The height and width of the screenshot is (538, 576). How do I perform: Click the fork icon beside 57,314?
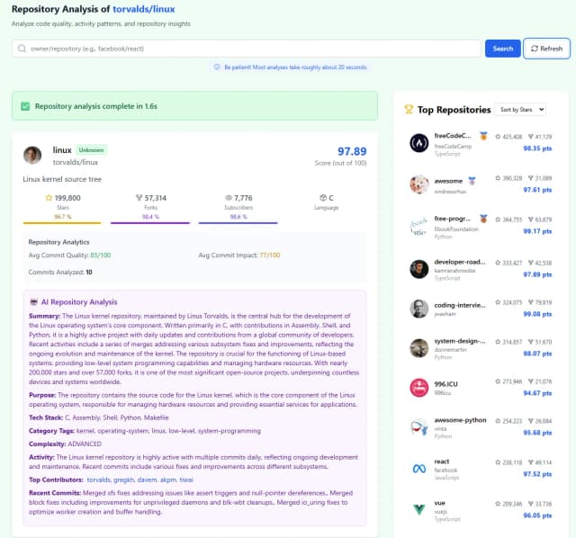tap(139, 197)
